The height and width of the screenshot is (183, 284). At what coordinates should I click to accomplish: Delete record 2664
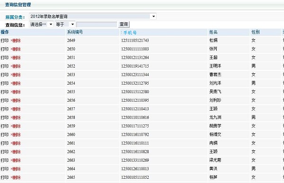(16, 169)
